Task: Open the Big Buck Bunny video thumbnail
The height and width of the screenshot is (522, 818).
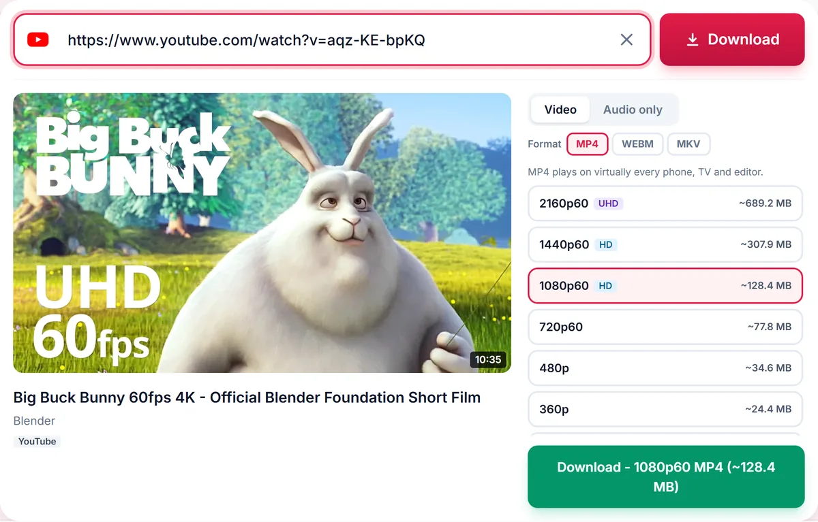Action: click(x=262, y=233)
